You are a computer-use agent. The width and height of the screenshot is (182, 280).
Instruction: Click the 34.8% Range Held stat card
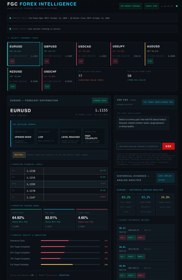pyautogui.click(x=165, y=204)
